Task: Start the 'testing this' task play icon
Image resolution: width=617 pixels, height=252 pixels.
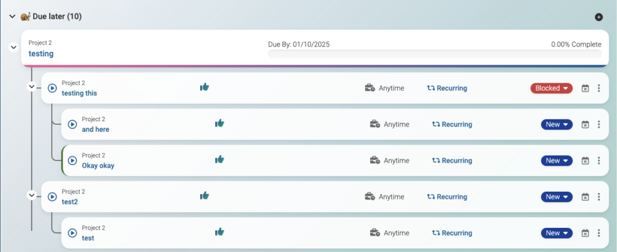Action: point(52,88)
